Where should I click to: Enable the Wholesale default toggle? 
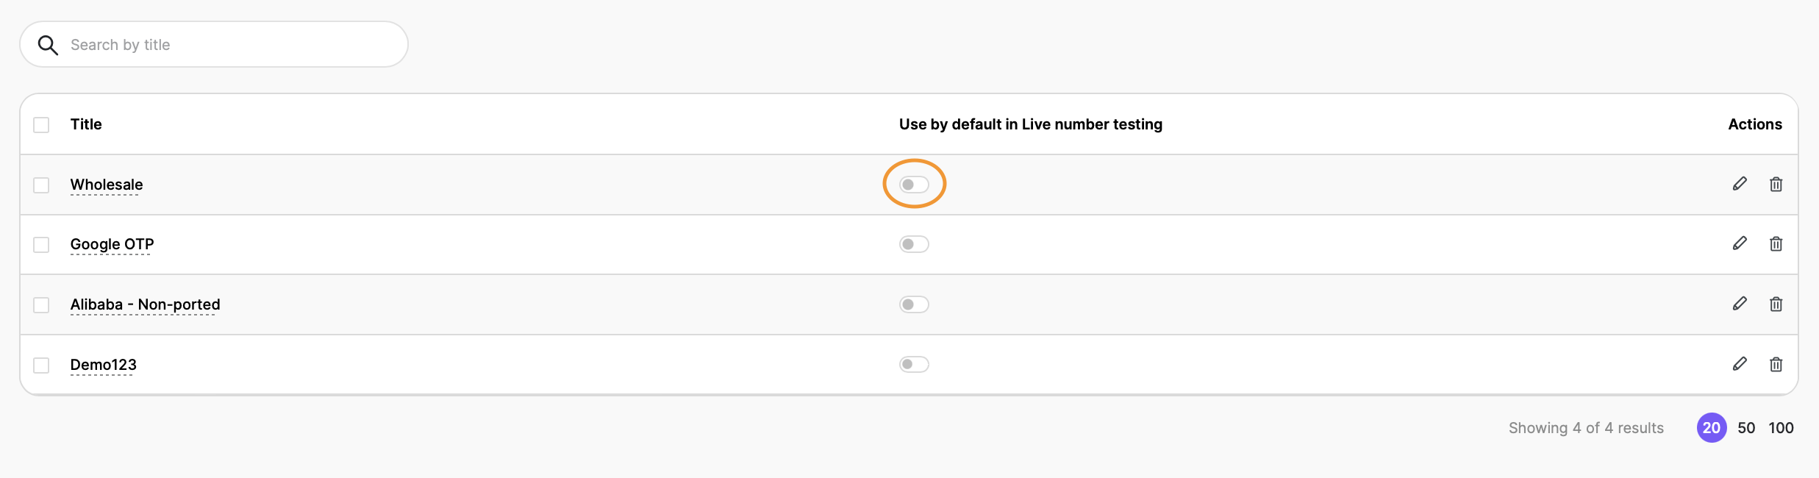[914, 184]
